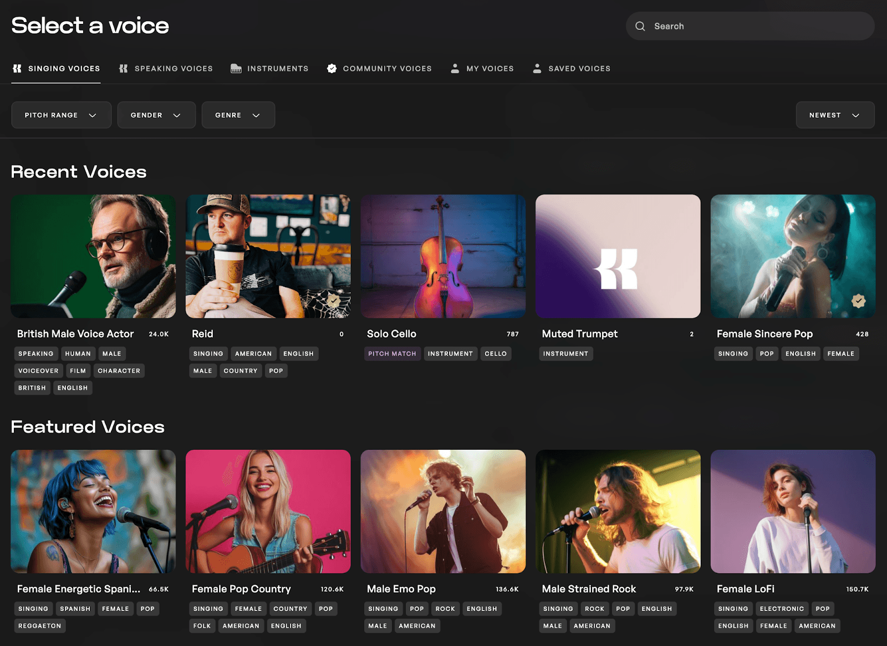This screenshot has height=646, width=887.
Task: Open the Newest sort dropdown
Action: tap(835, 115)
